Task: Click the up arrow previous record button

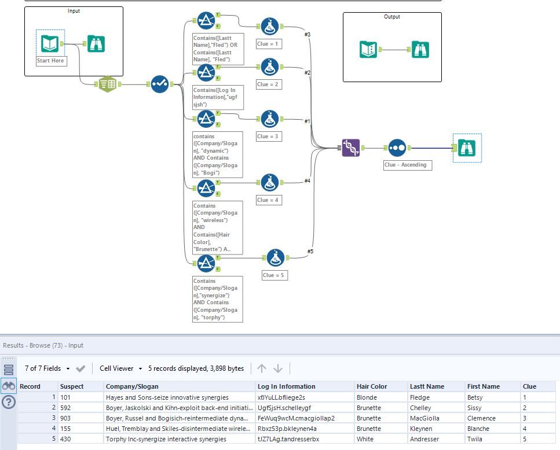Action: pos(262,368)
